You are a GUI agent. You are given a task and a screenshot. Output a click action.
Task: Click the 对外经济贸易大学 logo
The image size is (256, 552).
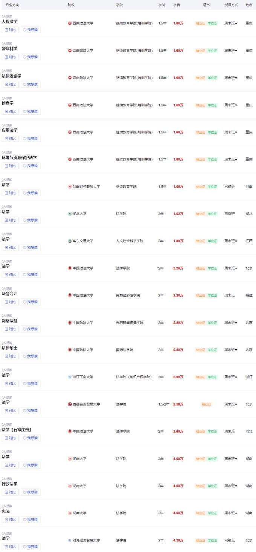70,540
